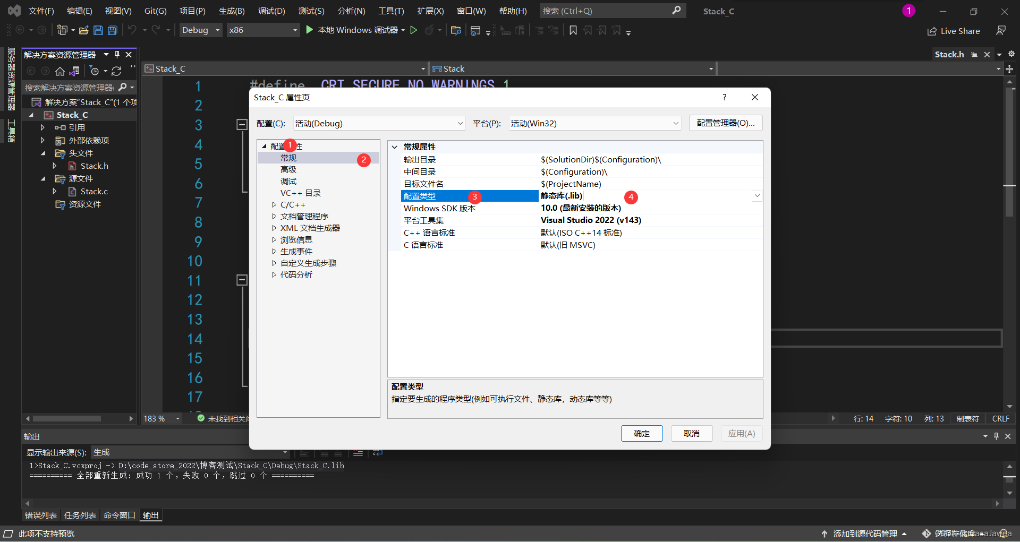Click the 确定 button
Image resolution: width=1020 pixels, height=542 pixels.
(x=642, y=433)
